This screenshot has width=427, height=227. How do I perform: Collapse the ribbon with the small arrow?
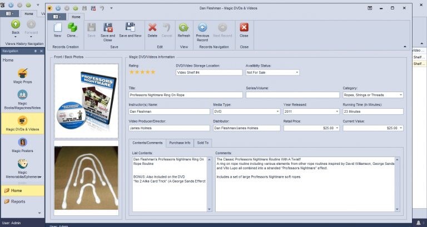point(405,47)
